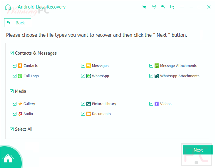Open the hamburger menu icon
Image resolution: width=216 pixels, height=168 pixels.
[182, 7]
